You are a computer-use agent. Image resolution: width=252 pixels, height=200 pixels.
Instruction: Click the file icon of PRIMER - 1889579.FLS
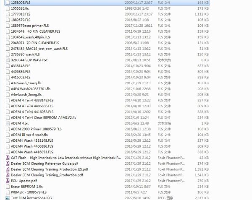8,192
